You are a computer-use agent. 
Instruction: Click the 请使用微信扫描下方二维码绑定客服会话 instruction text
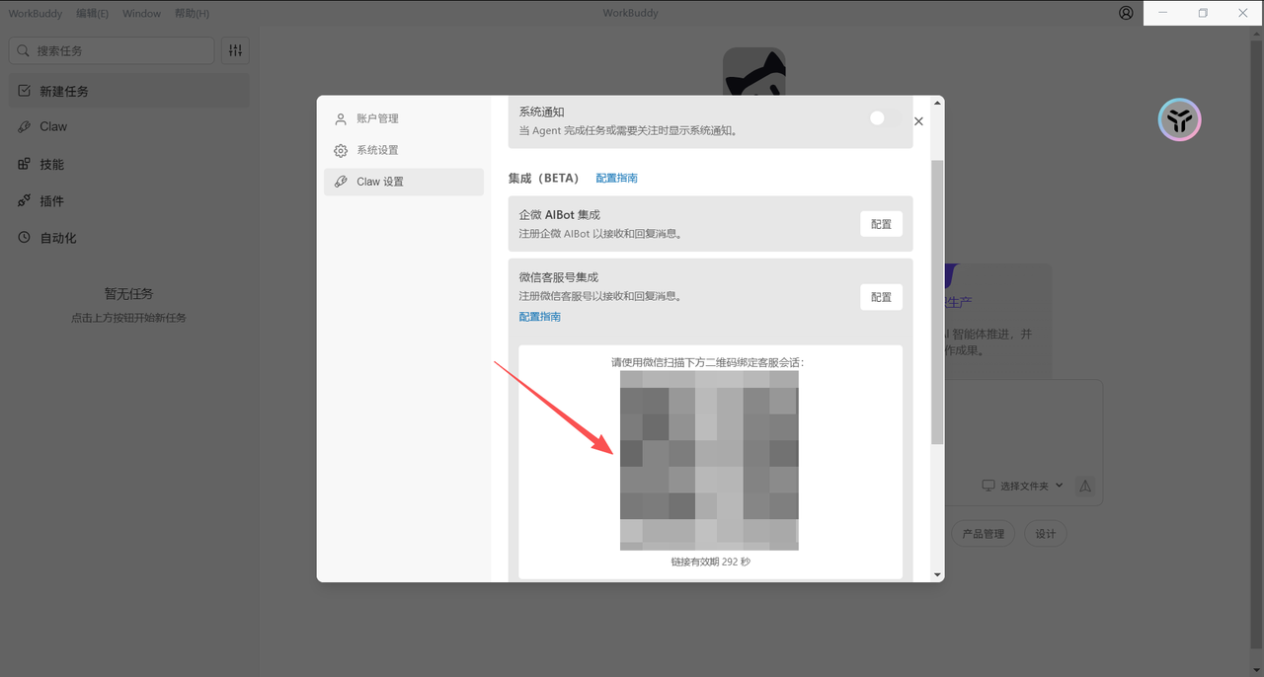tap(708, 362)
